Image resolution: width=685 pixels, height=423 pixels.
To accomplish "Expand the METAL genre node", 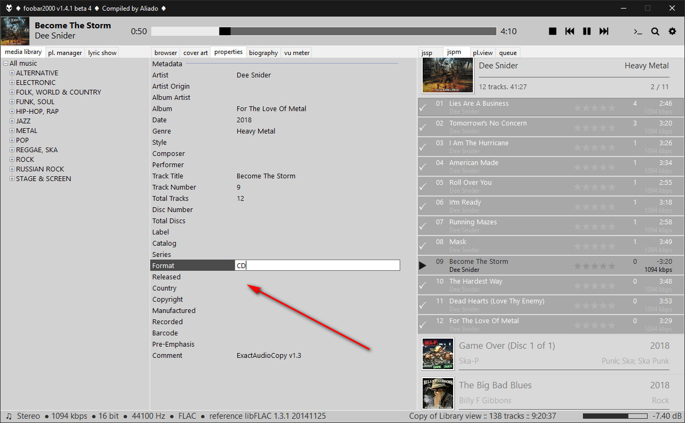I will point(12,131).
